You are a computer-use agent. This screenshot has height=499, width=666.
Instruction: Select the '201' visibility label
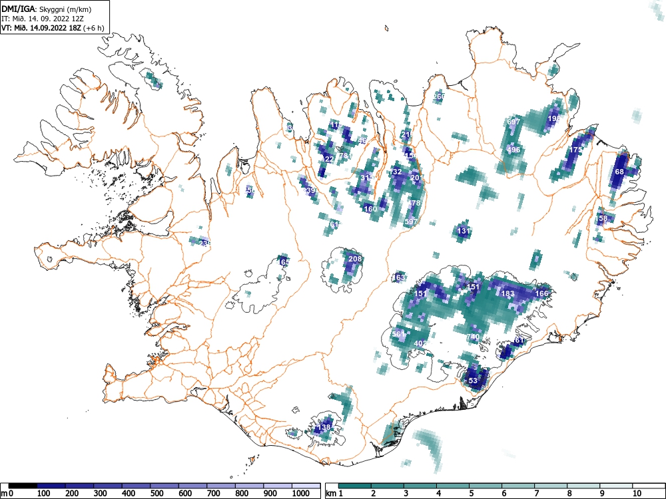tap(417, 178)
